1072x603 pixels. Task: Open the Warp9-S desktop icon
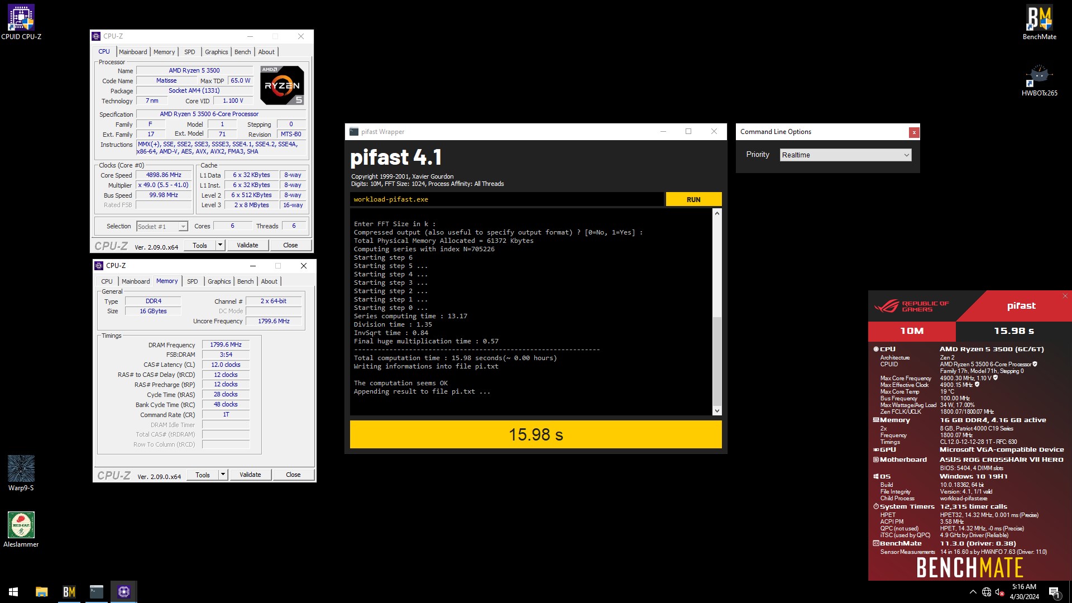click(x=21, y=473)
